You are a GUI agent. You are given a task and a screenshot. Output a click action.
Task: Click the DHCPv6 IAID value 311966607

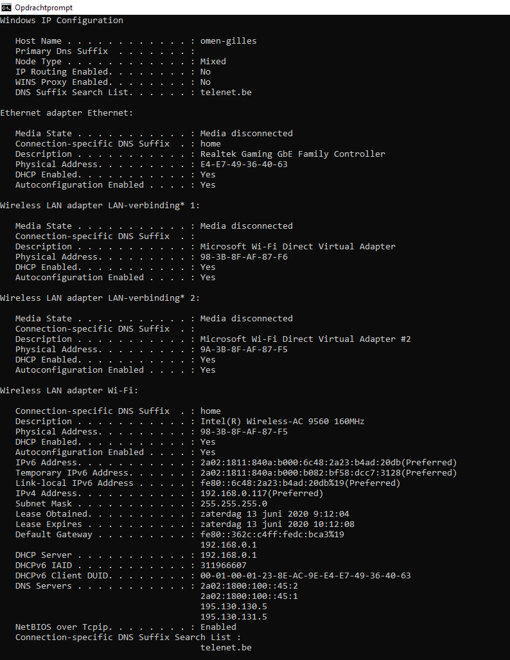[223, 566]
